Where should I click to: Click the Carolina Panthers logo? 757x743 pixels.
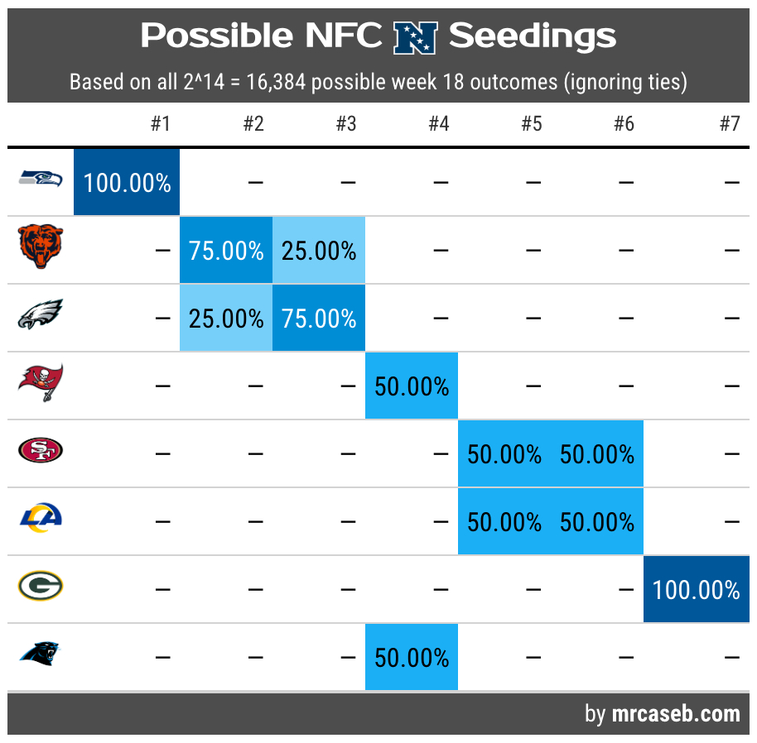[x=41, y=654]
